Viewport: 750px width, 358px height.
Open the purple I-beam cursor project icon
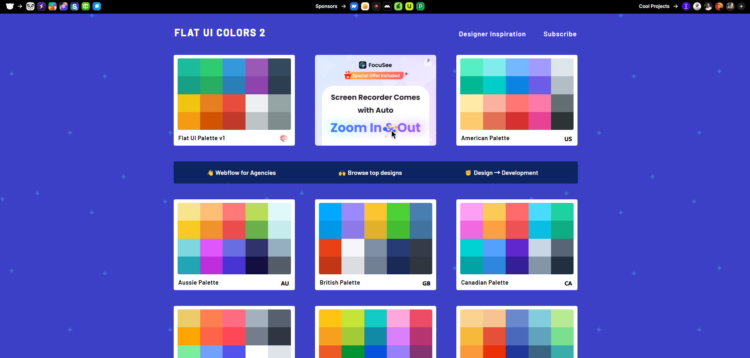coord(686,6)
